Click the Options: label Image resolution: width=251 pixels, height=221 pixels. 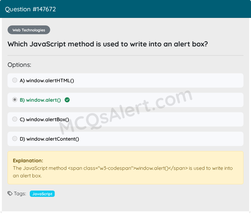19,65
